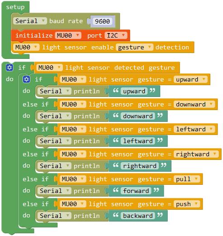Select the 'initialize' label on the red block

pos(34,35)
